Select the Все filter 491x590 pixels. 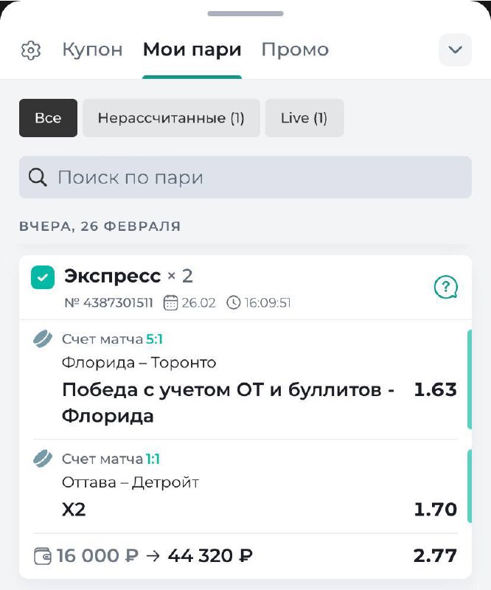click(48, 118)
